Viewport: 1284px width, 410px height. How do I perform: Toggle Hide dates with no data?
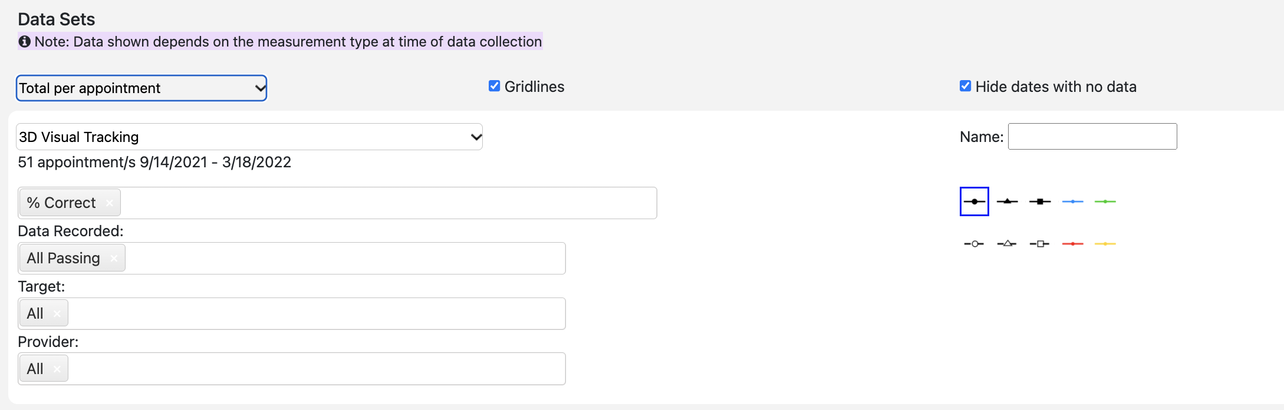965,86
